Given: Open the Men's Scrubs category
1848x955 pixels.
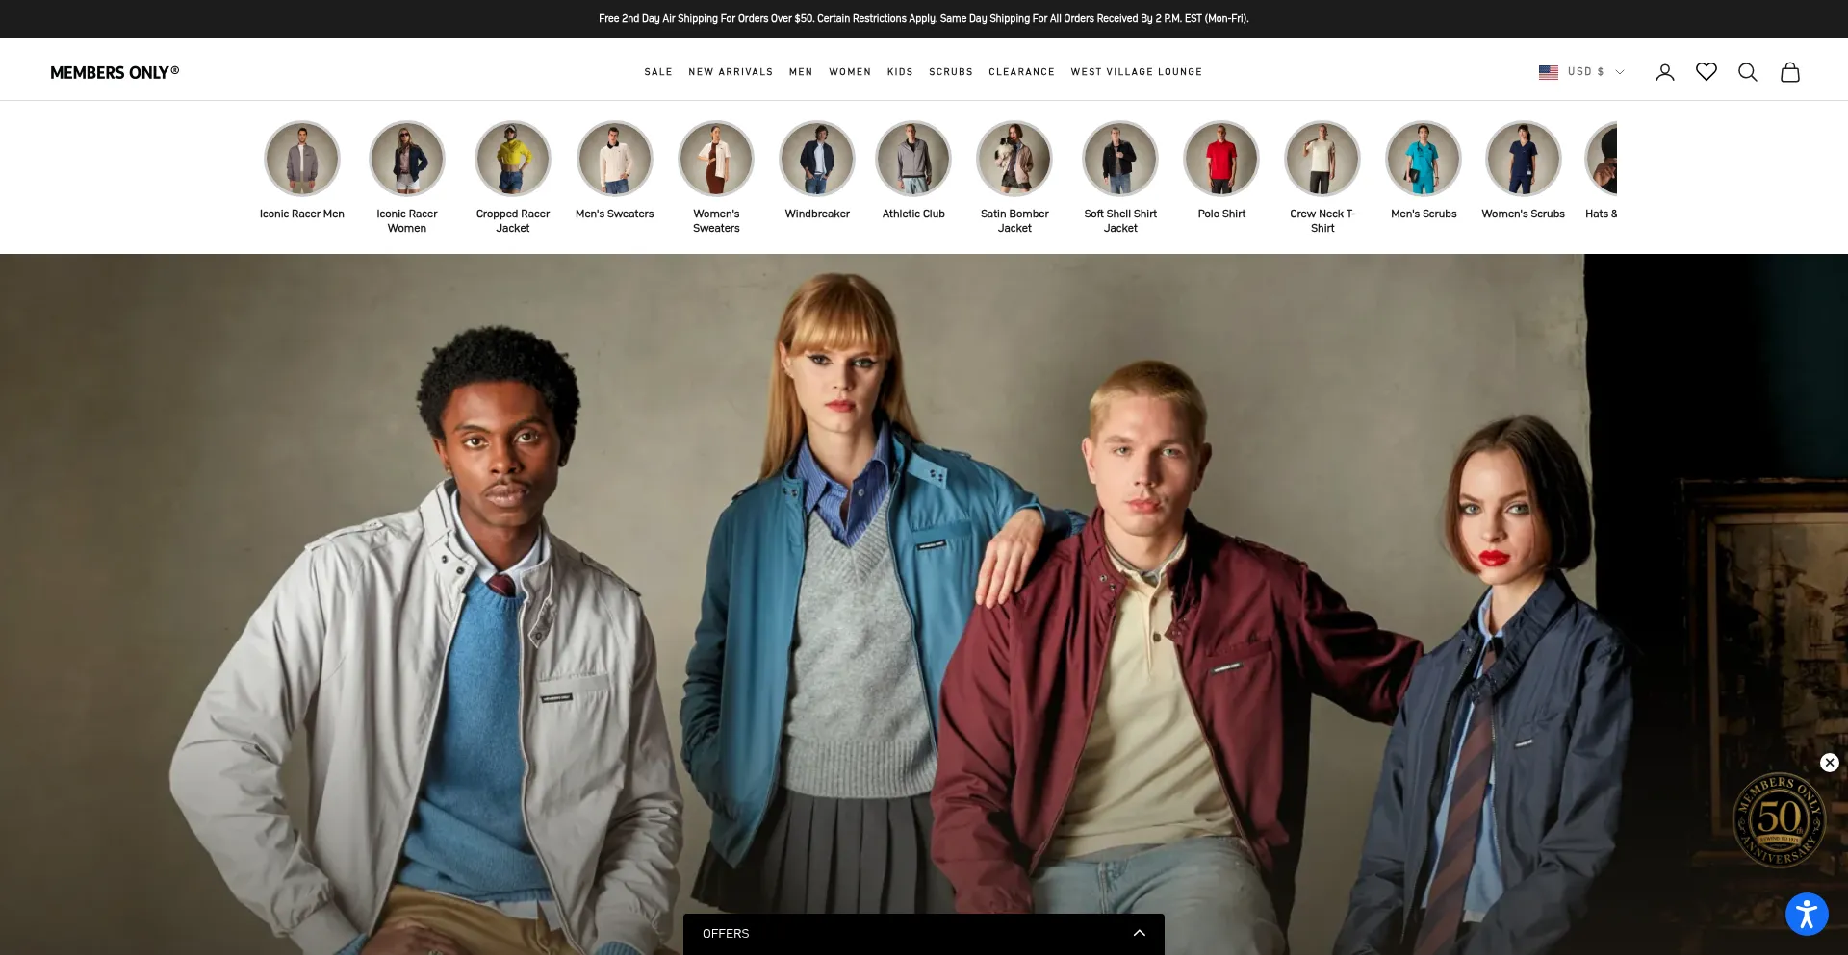Looking at the screenshot, I should click(x=1423, y=159).
